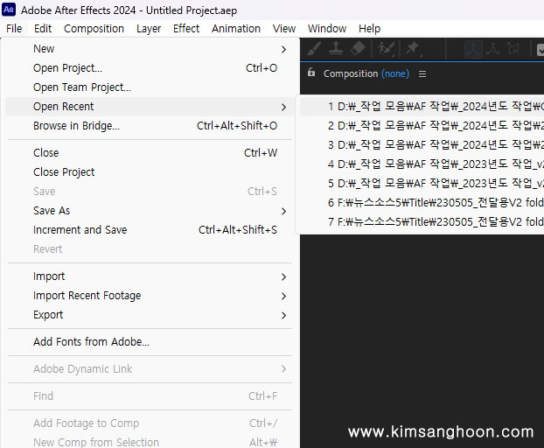Image resolution: width=544 pixels, height=448 pixels.
Task: Click the Composition (none) panel tab
Action: click(366, 73)
